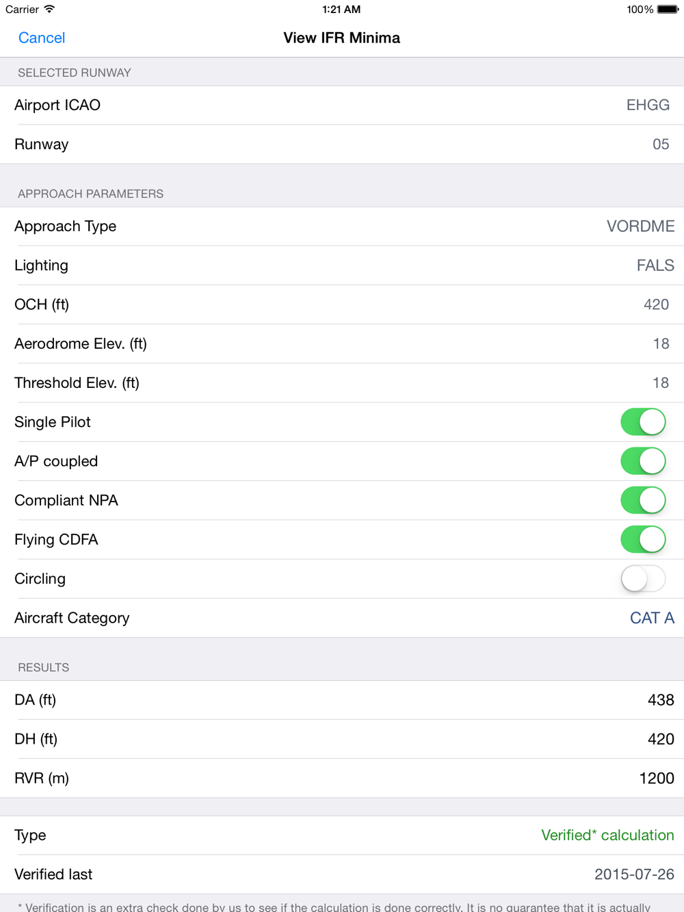Viewport: 684px width, 912px height.
Task: Change the Lighting FALS value
Action: tap(655, 265)
